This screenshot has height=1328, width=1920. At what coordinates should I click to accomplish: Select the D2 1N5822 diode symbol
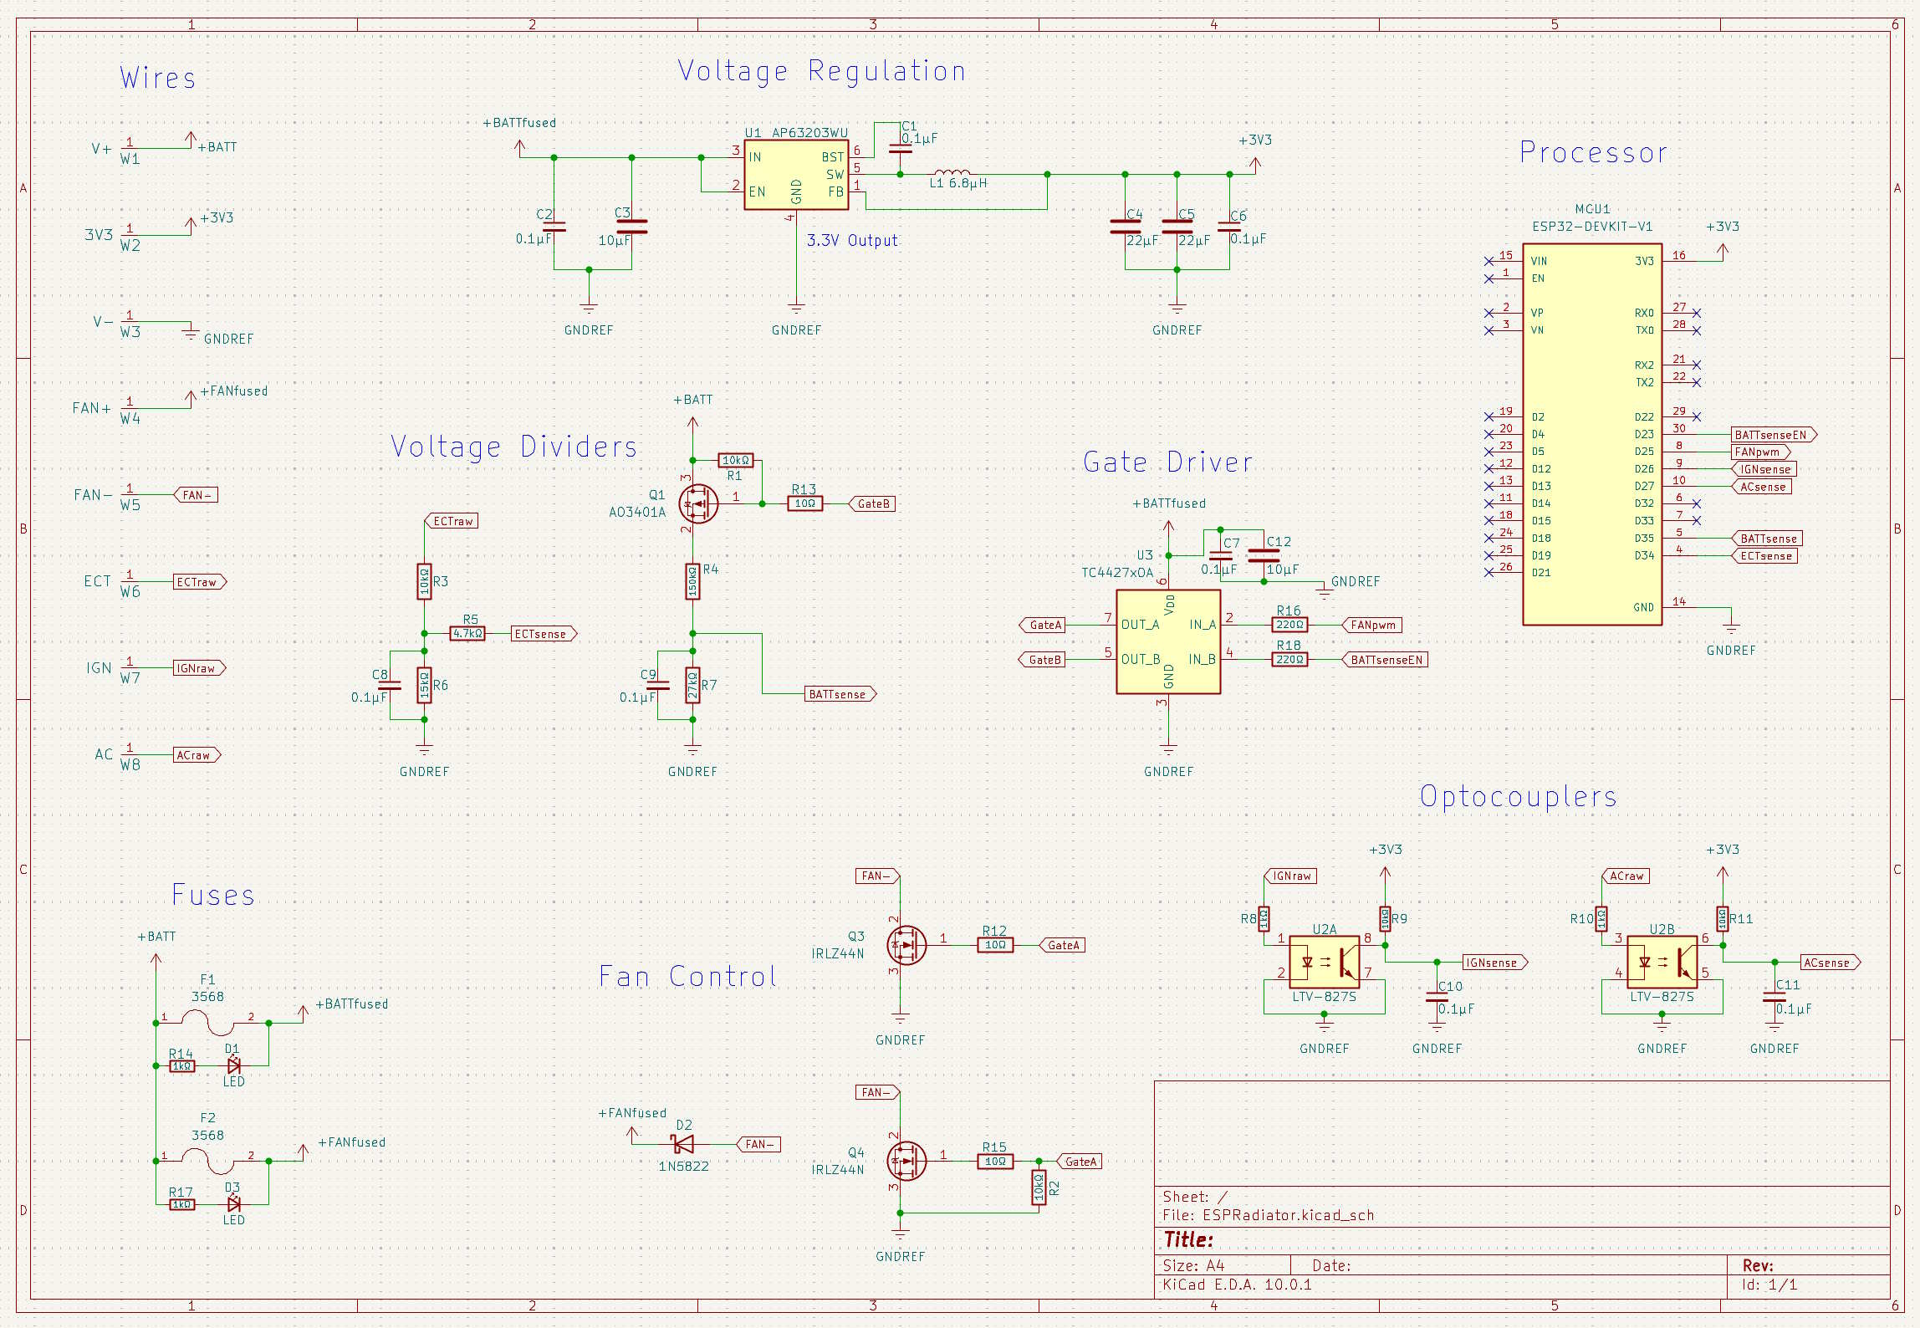click(x=683, y=1144)
